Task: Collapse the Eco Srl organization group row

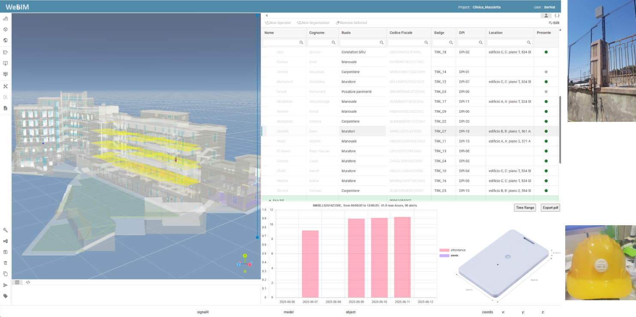Action: (270, 200)
